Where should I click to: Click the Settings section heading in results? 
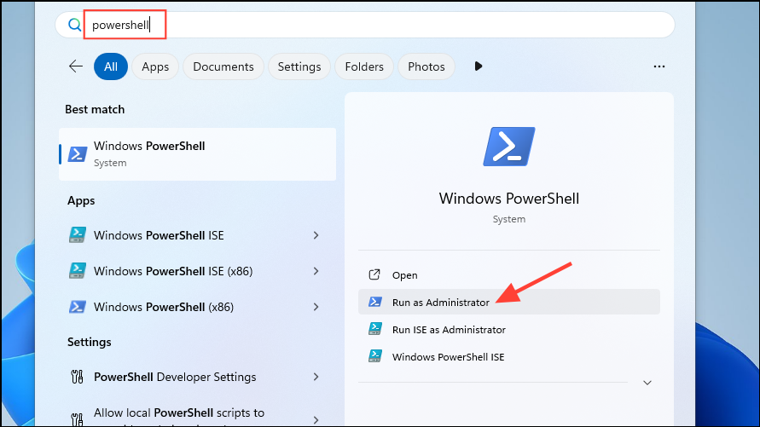pos(90,343)
